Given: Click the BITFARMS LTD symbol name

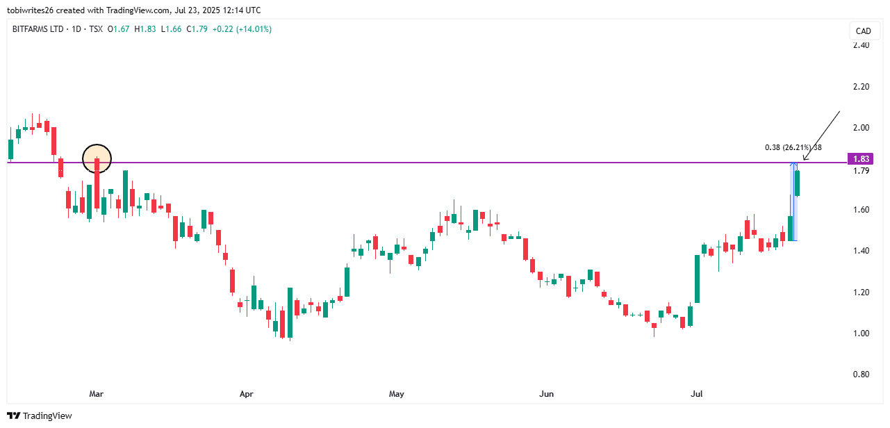Looking at the screenshot, I should (38, 30).
